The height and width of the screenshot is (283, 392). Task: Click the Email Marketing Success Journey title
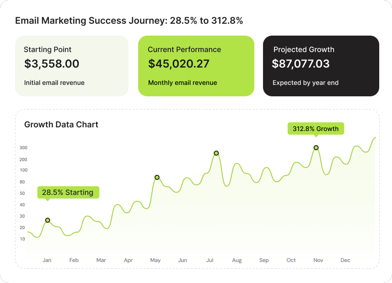pyautogui.click(x=129, y=21)
